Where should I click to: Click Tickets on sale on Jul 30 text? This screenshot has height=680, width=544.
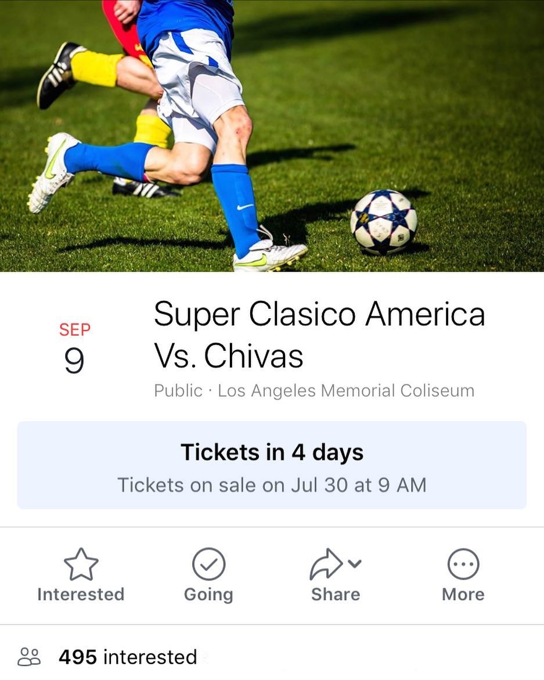tap(272, 485)
